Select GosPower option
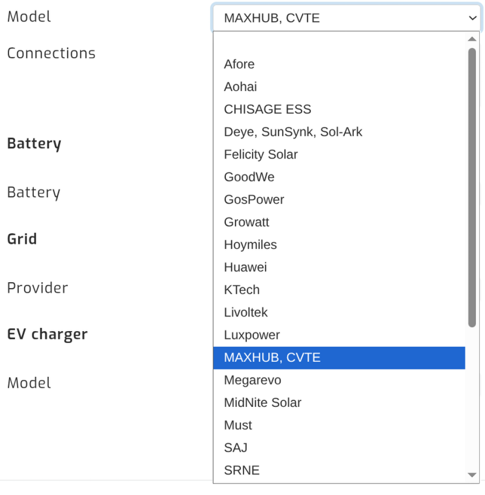The image size is (485, 495). pos(339,200)
